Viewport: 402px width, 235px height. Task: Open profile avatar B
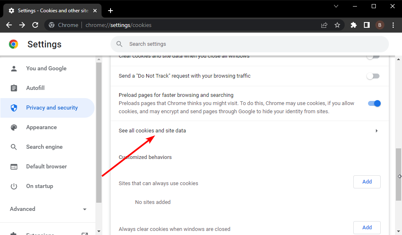[380, 25]
